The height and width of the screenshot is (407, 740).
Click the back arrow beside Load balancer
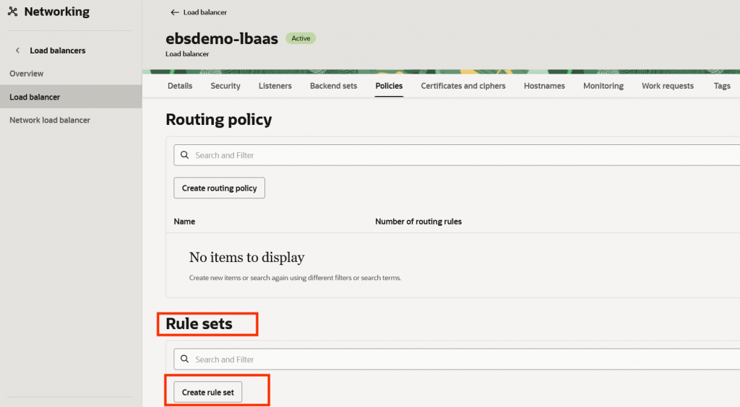tap(175, 12)
